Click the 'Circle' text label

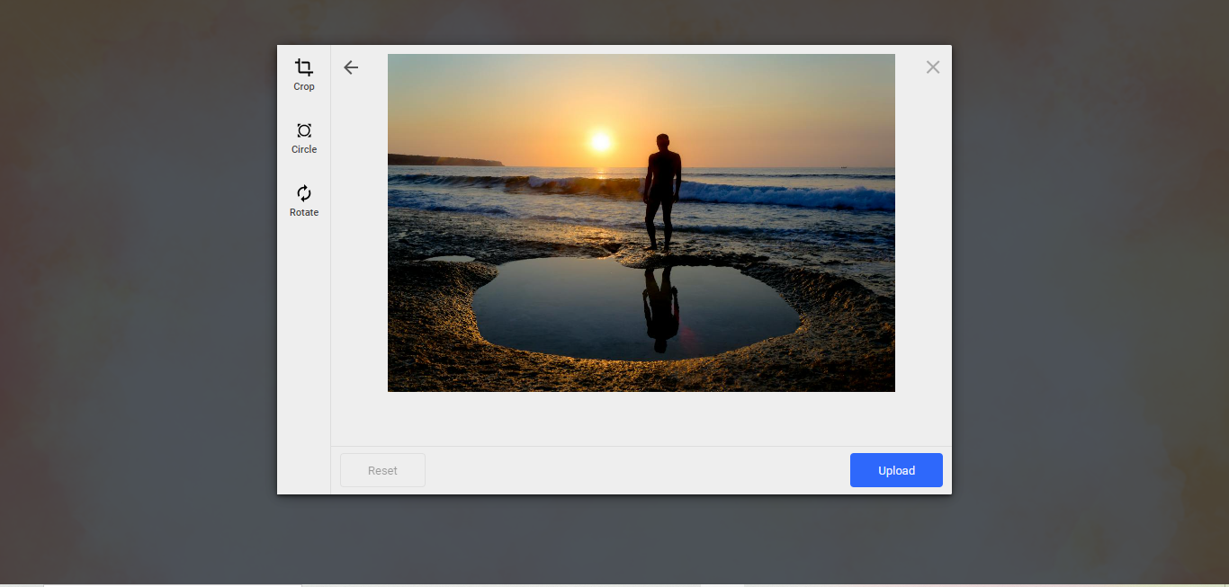(x=303, y=149)
